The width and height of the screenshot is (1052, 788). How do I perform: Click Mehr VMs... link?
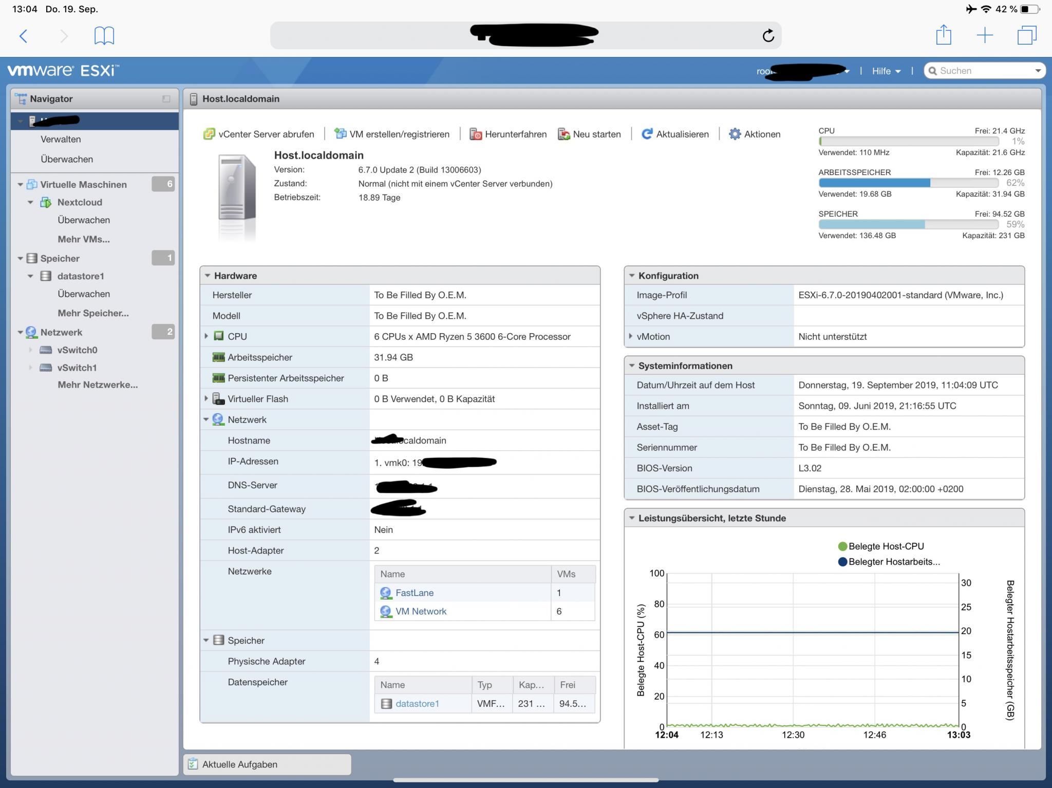[84, 239]
